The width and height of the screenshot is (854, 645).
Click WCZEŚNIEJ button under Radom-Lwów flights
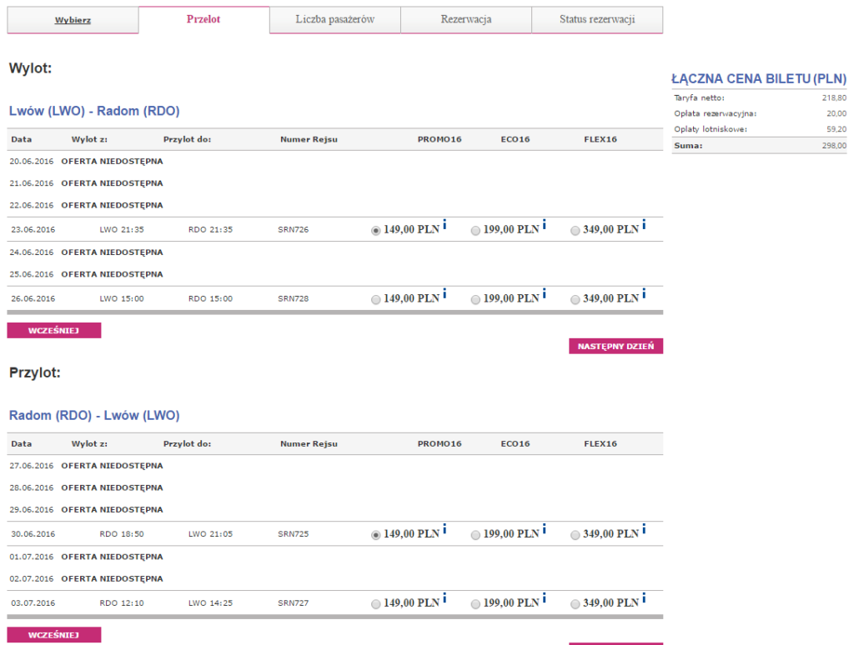(54, 635)
